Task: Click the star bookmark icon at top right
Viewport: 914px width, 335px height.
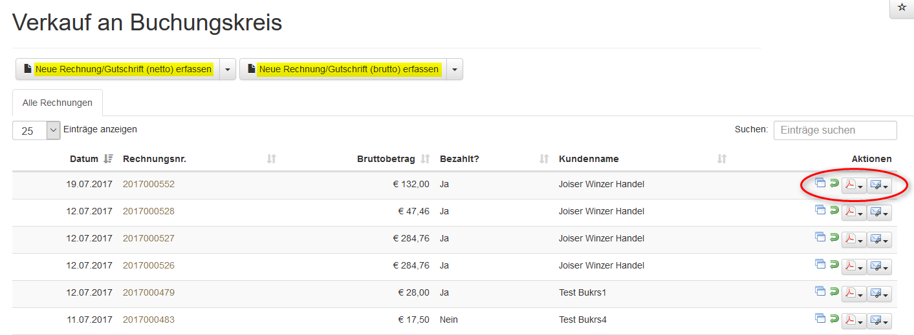Action: click(x=902, y=8)
